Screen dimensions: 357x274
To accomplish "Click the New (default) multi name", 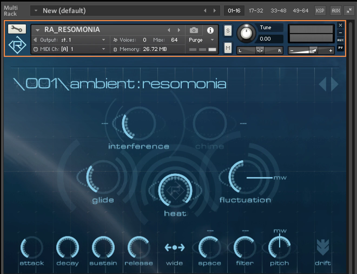I will (64, 11).
